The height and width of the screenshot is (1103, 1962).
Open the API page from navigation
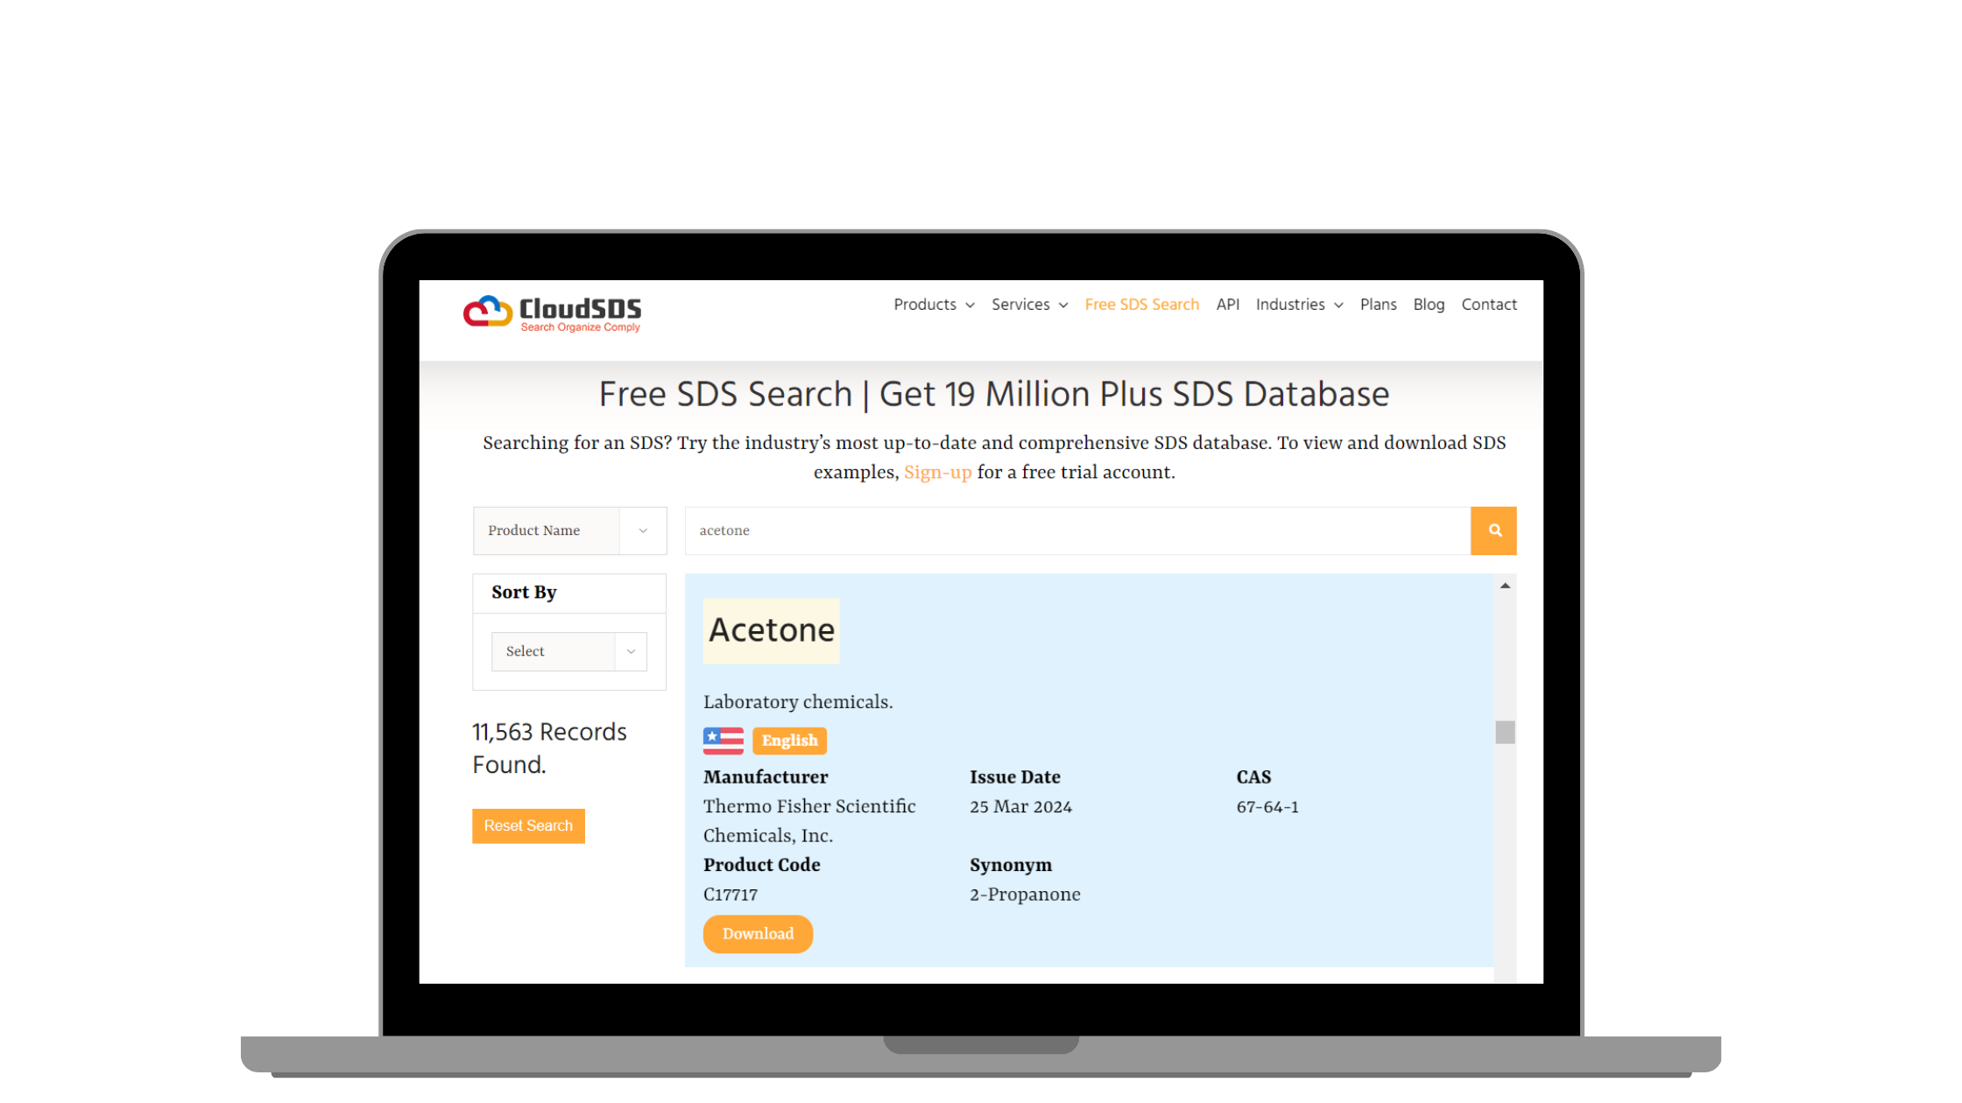pyautogui.click(x=1227, y=305)
